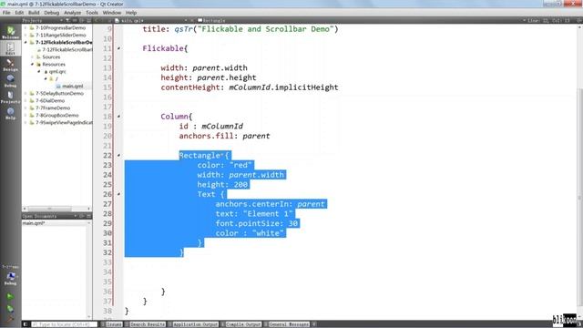Image resolution: width=583 pixels, height=328 pixels.
Task: Select 7-12FlickableScrollbar .pro file
Action: click(66, 49)
